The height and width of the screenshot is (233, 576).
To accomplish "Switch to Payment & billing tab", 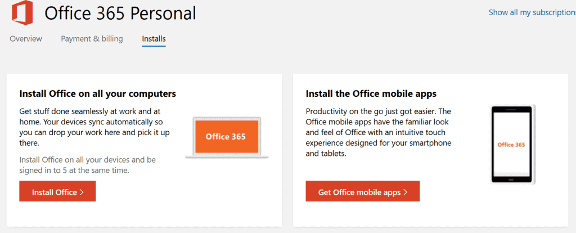I will (x=92, y=39).
